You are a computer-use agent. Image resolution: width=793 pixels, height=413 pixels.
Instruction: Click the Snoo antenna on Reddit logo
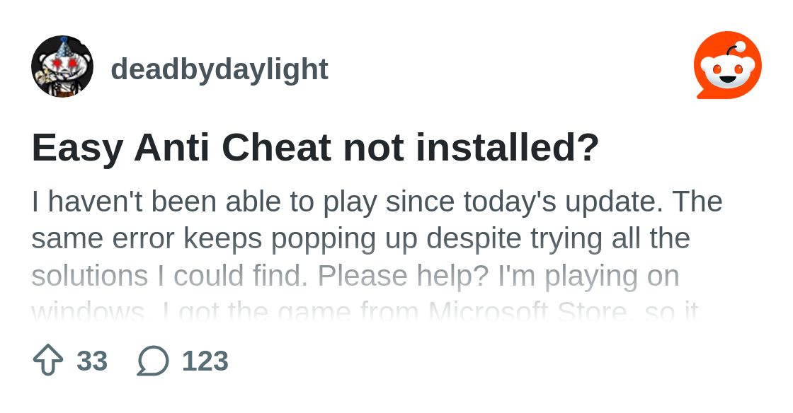pyautogui.click(x=734, y=50)
